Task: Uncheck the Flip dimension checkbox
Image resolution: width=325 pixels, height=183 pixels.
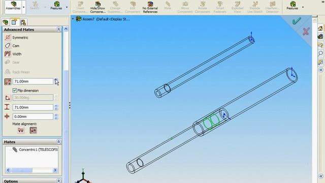Action: coord(15,90)
